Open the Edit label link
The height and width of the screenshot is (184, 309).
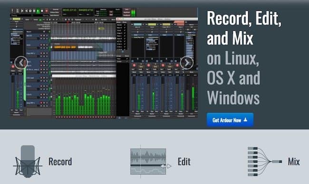pyautogui.click(x=184, y=162)
